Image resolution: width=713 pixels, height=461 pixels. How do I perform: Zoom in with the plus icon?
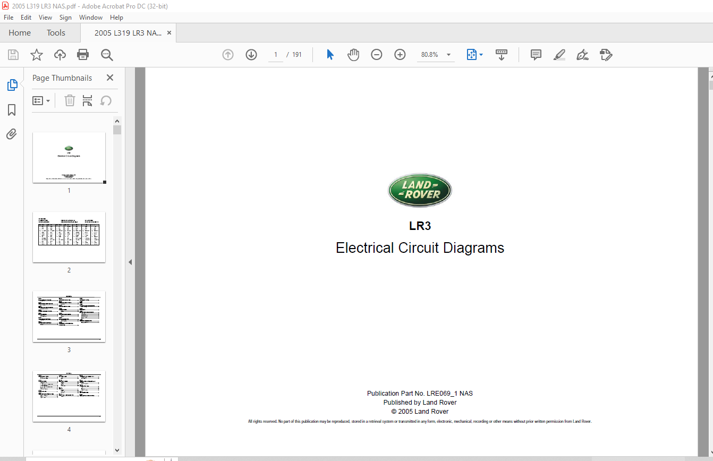point(400,55)
